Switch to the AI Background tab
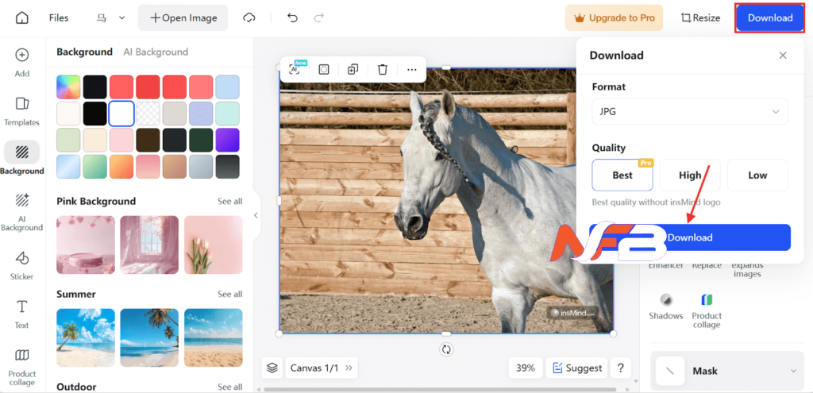Screen dimensions: 813x393 [x=156, y=52]
